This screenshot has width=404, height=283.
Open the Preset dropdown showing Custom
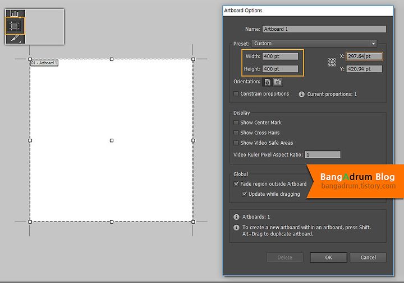click(314, 44)
